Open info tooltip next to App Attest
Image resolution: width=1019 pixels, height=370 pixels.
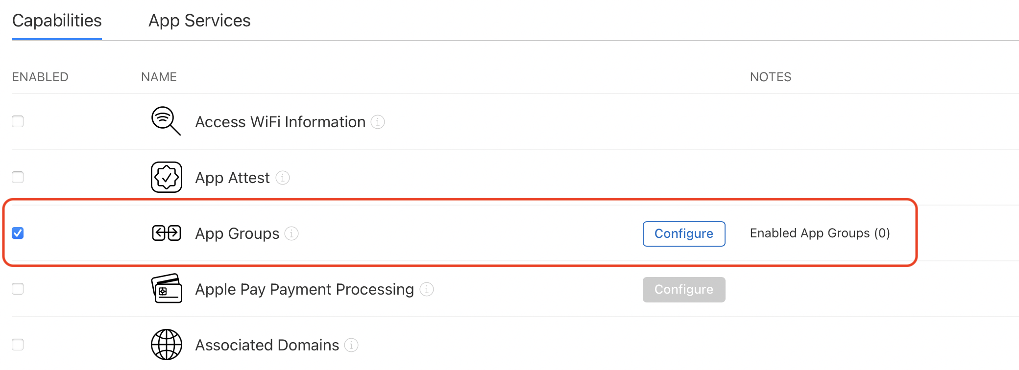[x=283, y=177]
